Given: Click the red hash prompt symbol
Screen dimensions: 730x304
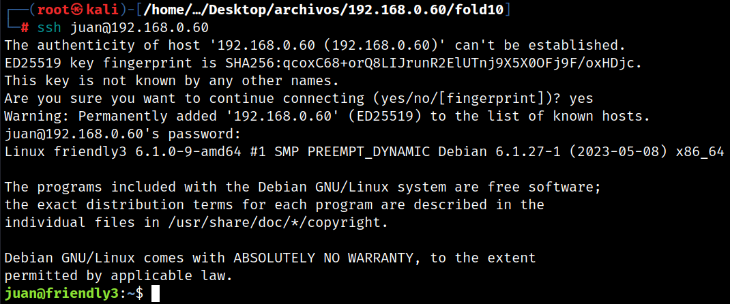Looking at the screenshot, I should pyautogui.click(x=25, y=27).
